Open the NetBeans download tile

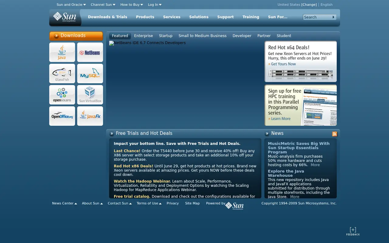(90, 52)
